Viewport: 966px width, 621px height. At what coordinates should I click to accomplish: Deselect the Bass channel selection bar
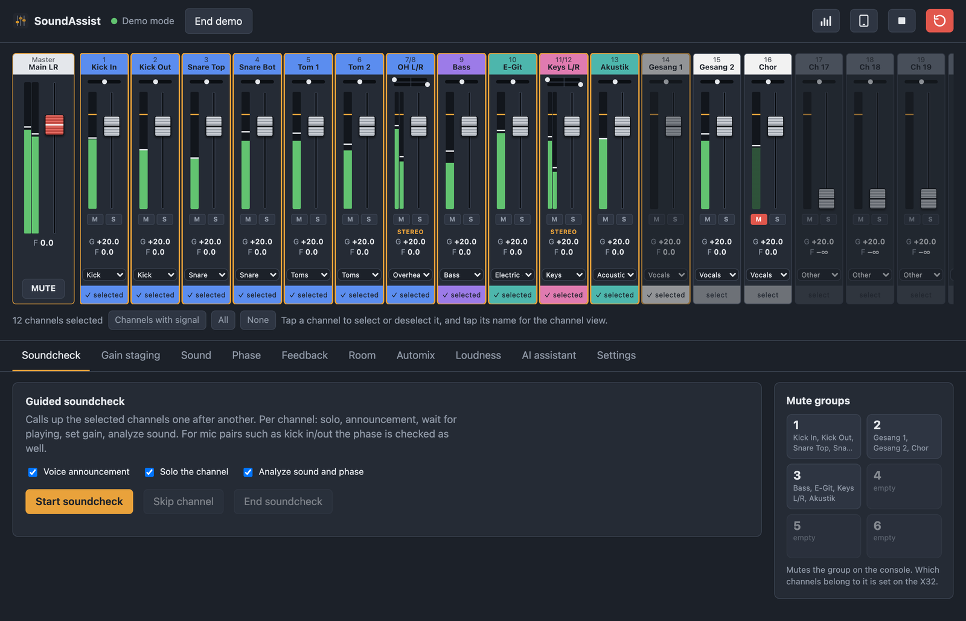tap(462, 295)
